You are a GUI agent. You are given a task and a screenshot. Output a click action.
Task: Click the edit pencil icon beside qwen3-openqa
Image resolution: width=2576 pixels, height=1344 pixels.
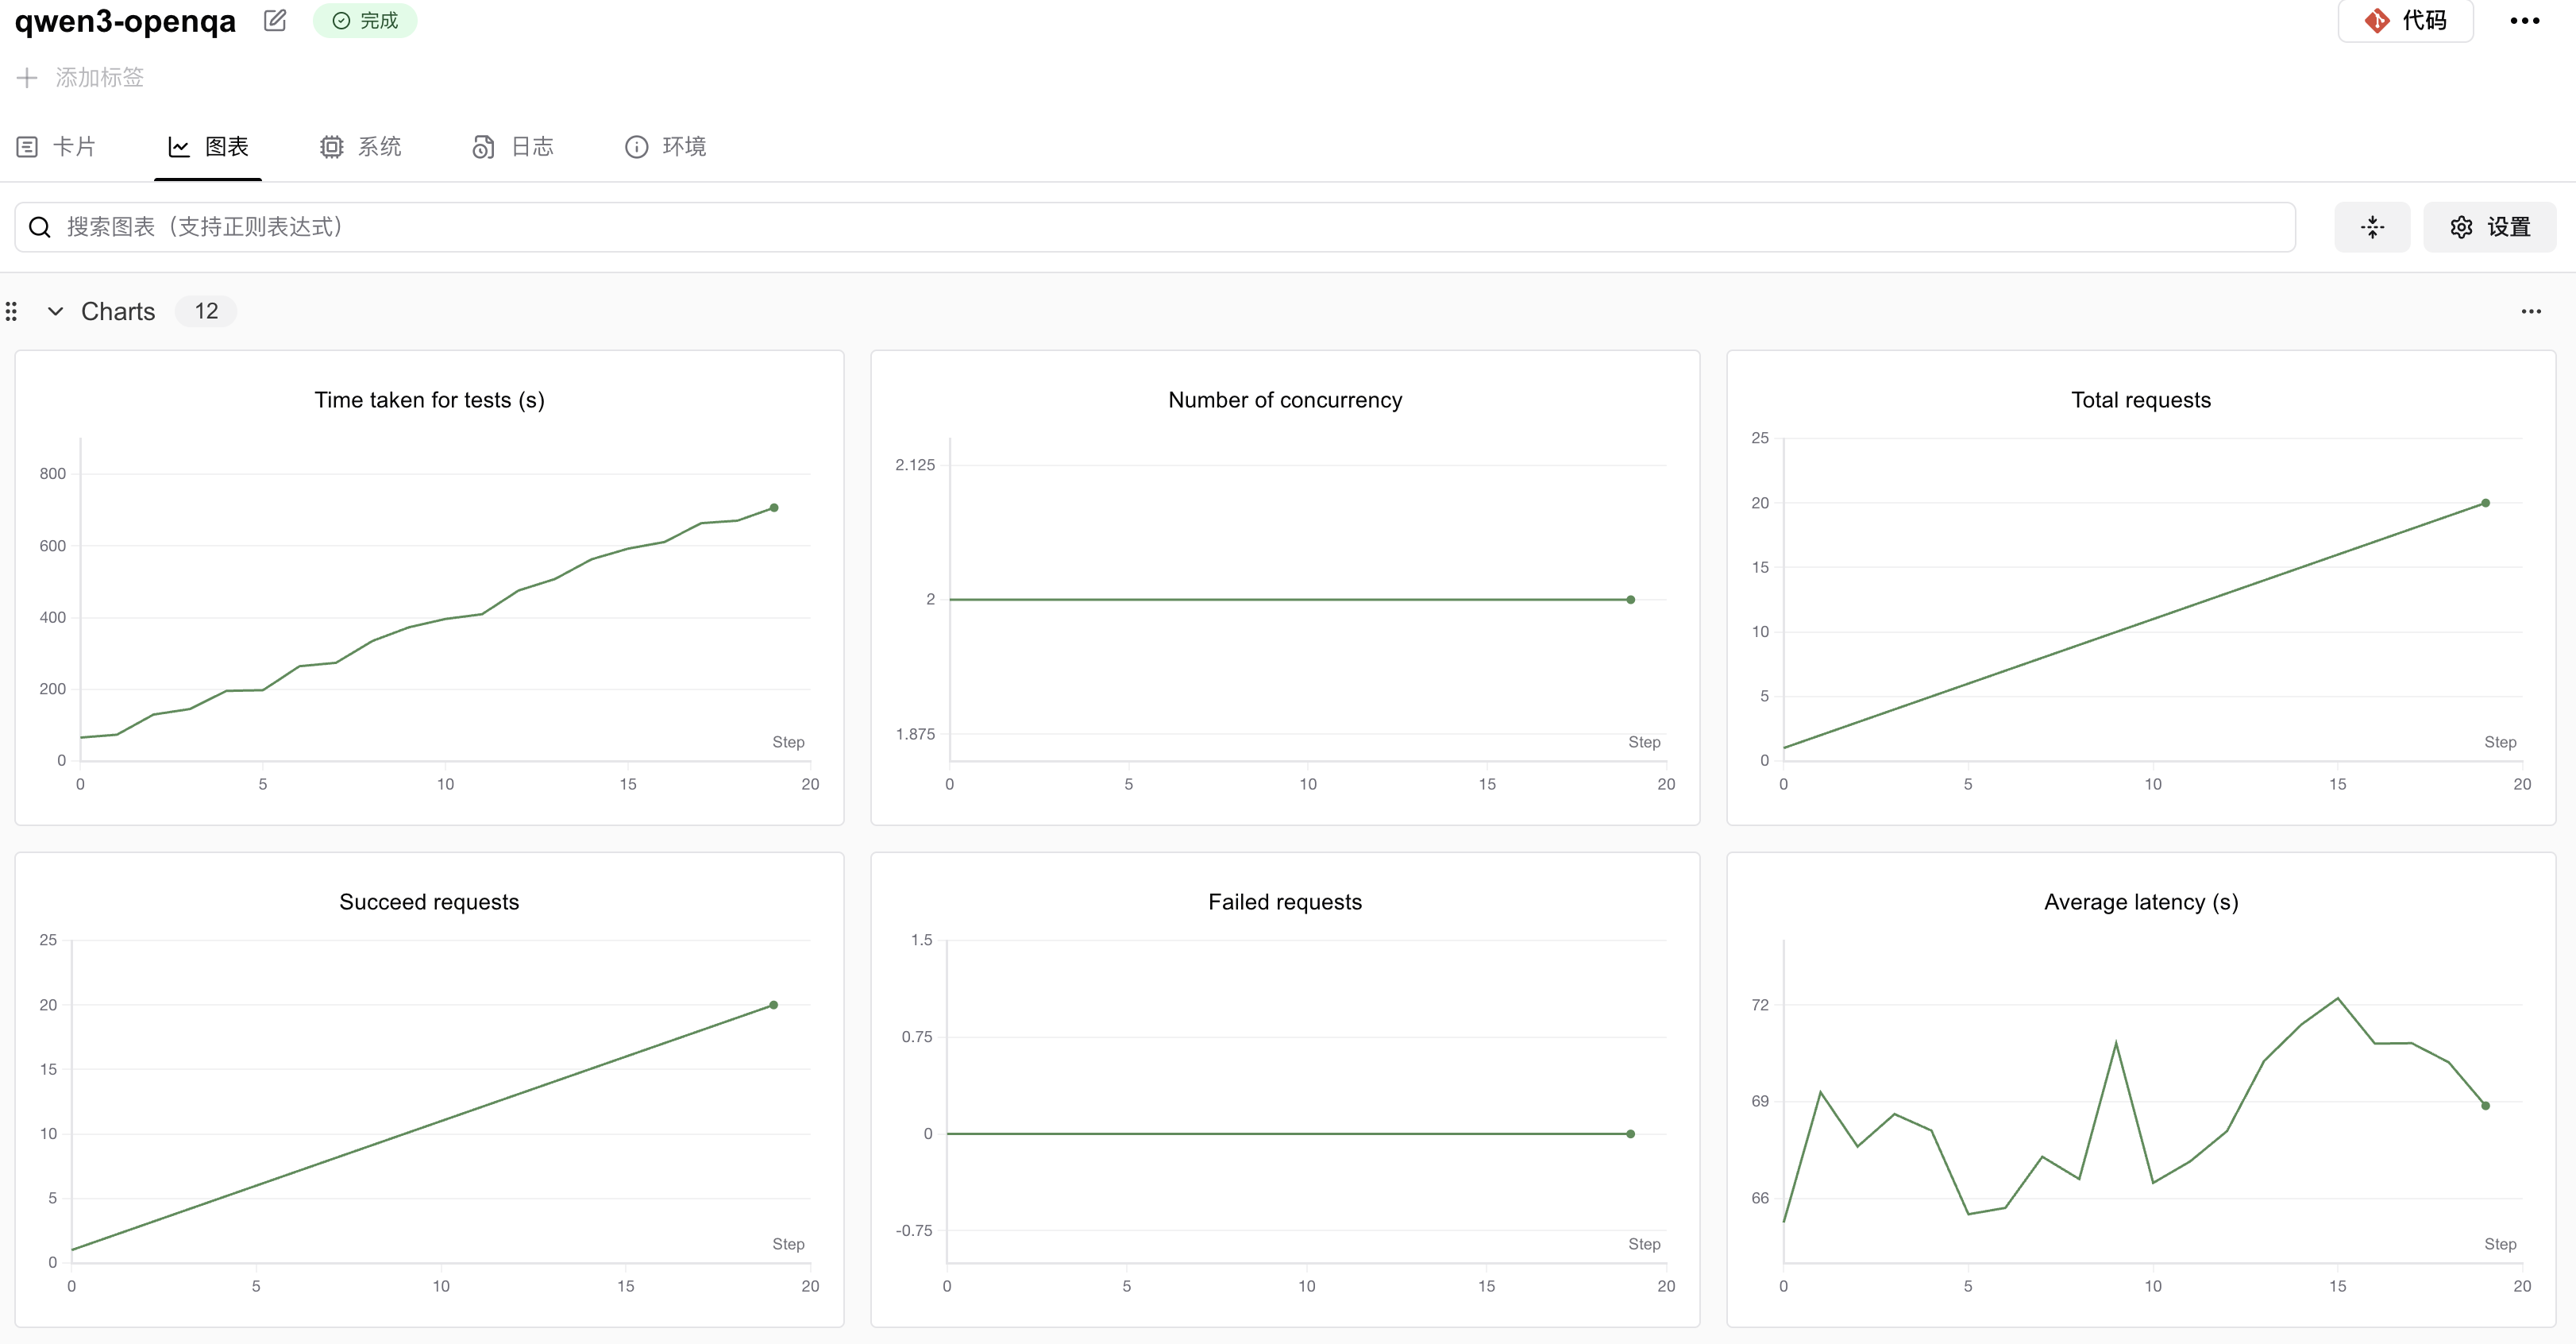coord(275,20)
